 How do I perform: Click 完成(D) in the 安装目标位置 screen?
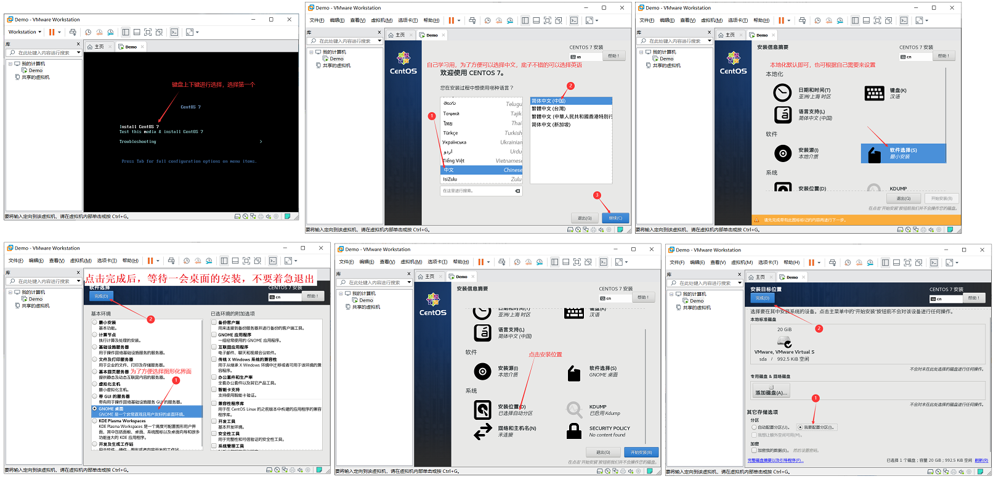[762, 298]
